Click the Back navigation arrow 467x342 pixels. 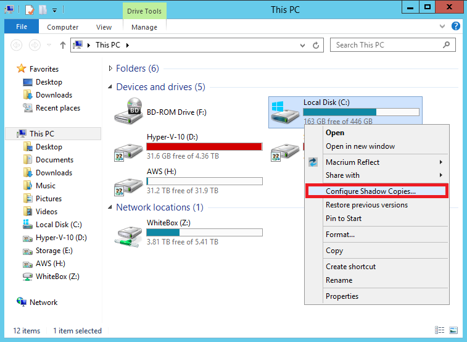point(17,45)
